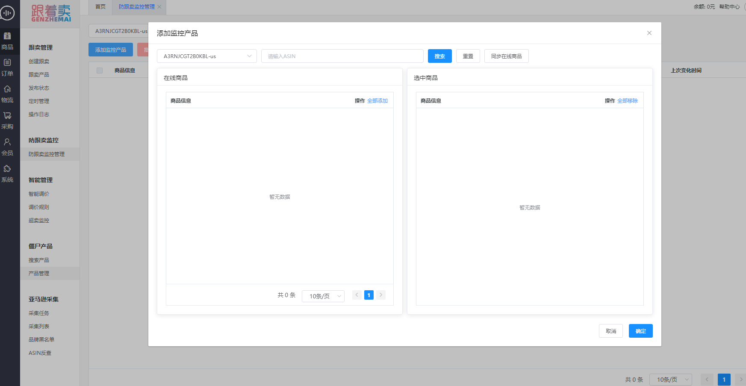Open 品牌黑名单 in the side menu

pos(41,340)
